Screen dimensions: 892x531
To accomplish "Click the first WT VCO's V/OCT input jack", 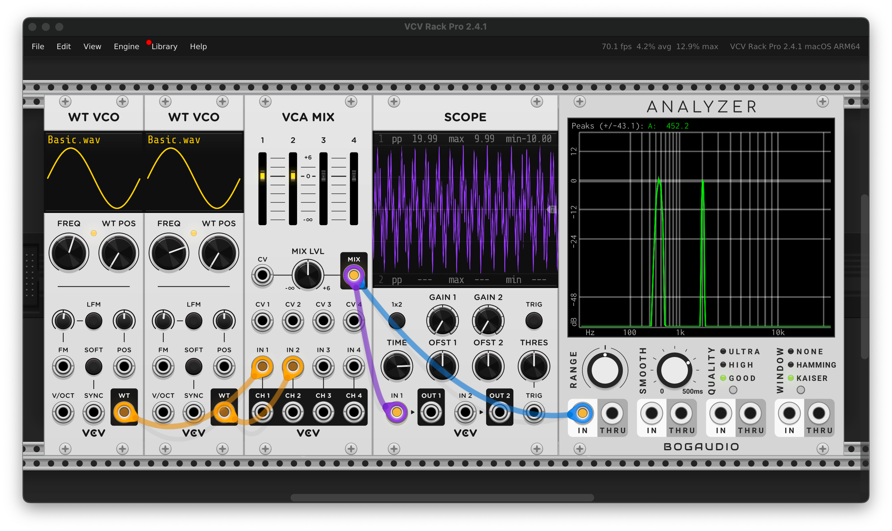I will tap(63, 412).
